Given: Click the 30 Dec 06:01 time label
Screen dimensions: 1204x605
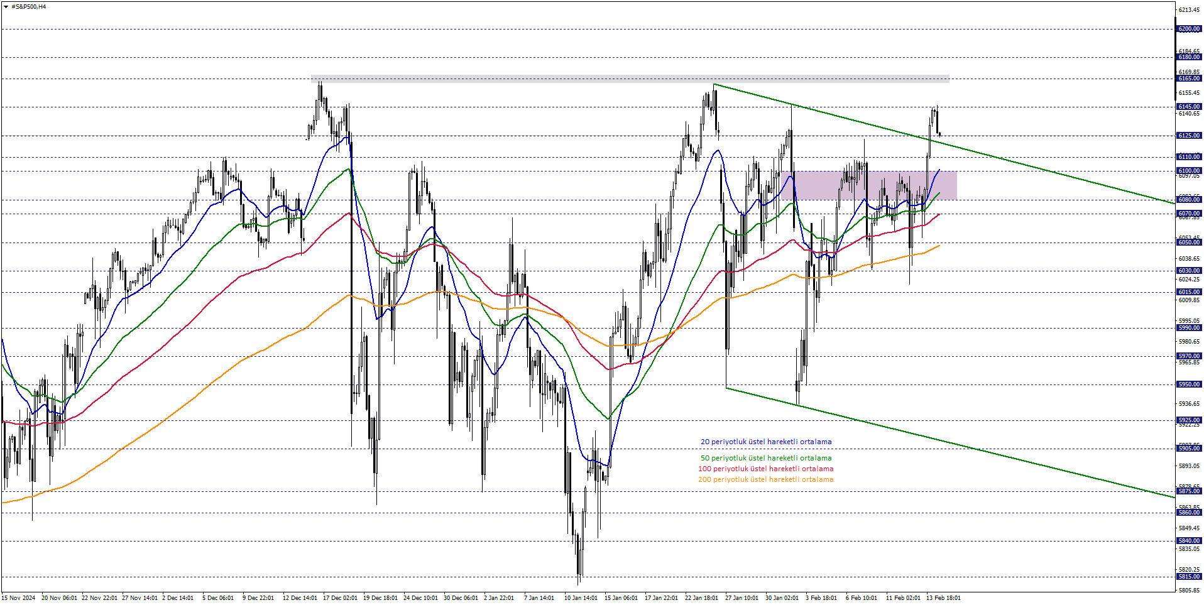Looking at the screenshot, I should pyautogui.click(x=461, y=597).
